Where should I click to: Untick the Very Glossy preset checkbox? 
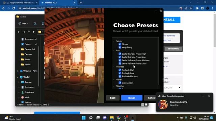click(120, 47)
